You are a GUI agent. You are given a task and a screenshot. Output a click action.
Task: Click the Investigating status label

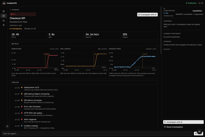[x=16, y=29]
